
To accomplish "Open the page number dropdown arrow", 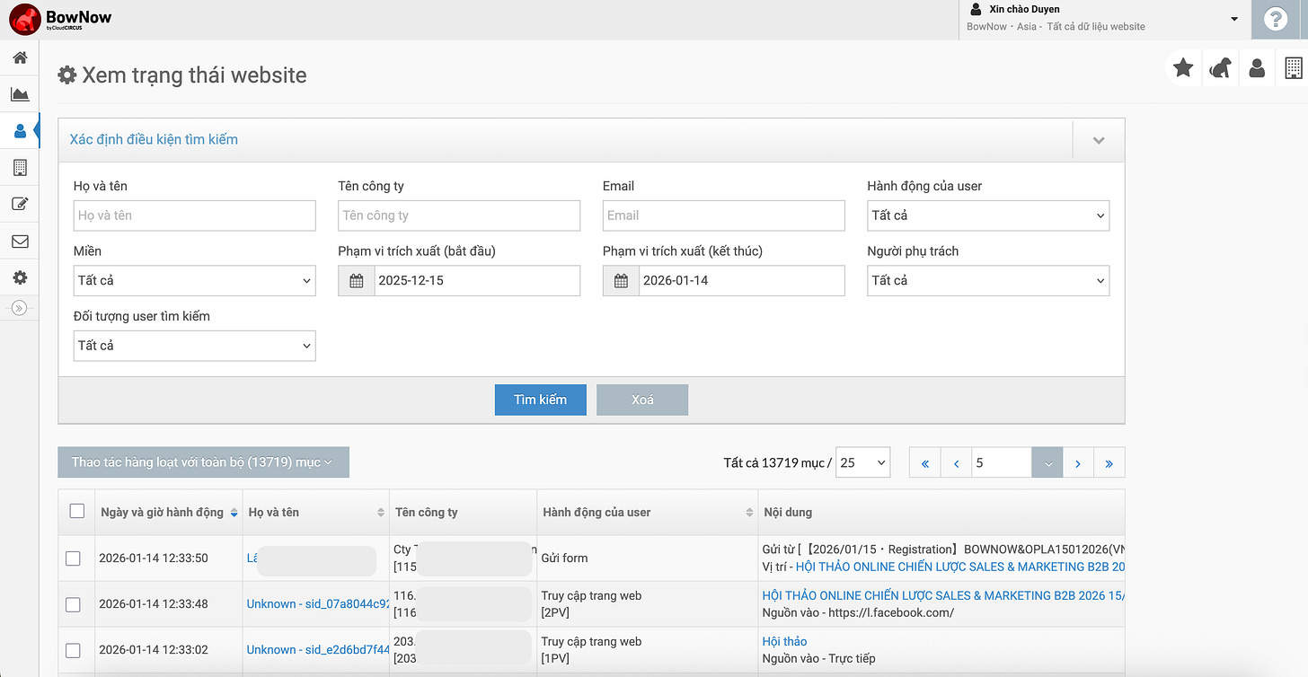I will click(x=1047, y=463).
